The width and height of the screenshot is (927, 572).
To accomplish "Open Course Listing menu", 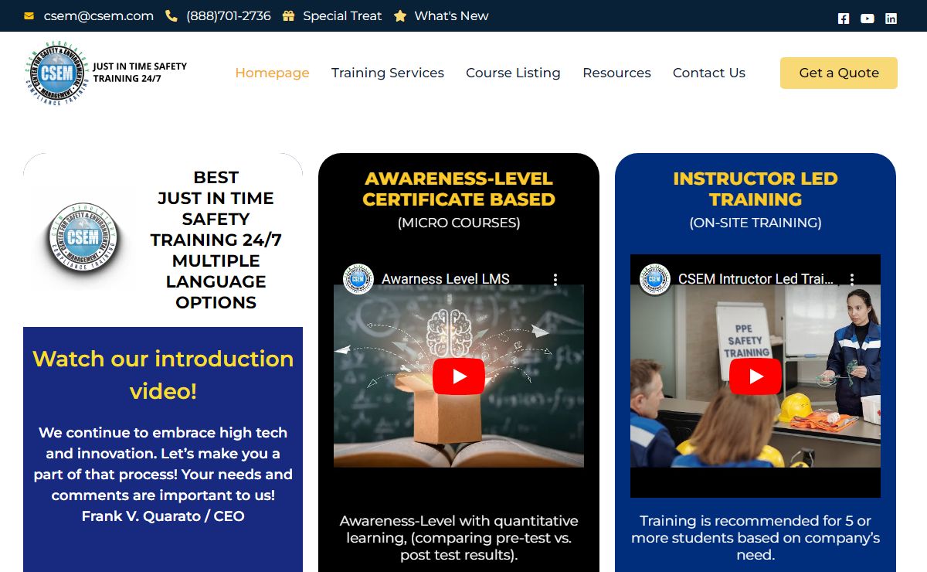I will pyautogui.click(x=513, y=73).
